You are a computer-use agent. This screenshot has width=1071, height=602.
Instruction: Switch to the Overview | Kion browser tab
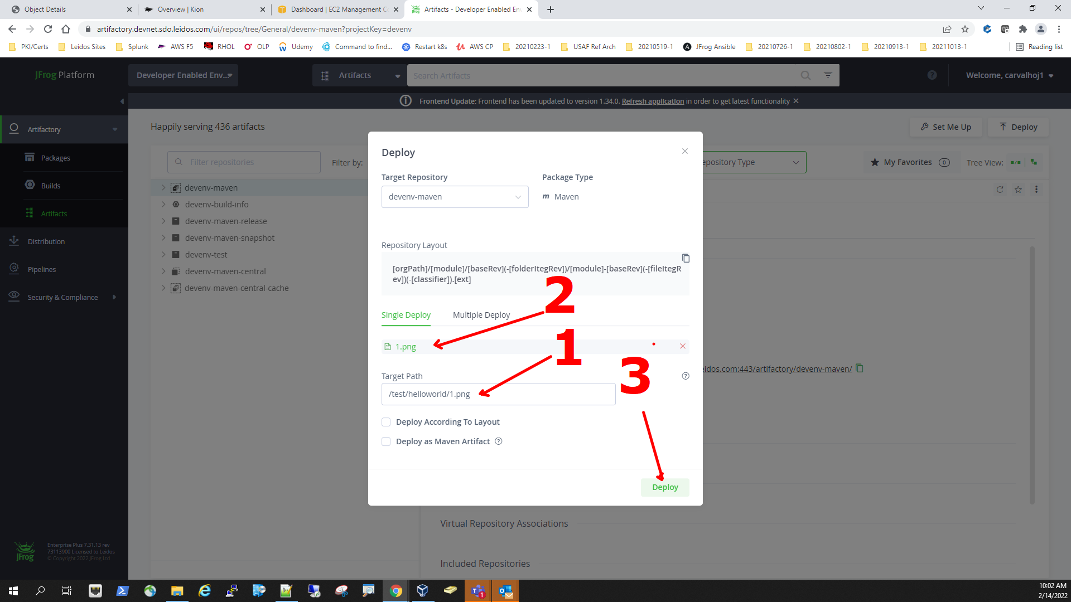pos(204,9)
